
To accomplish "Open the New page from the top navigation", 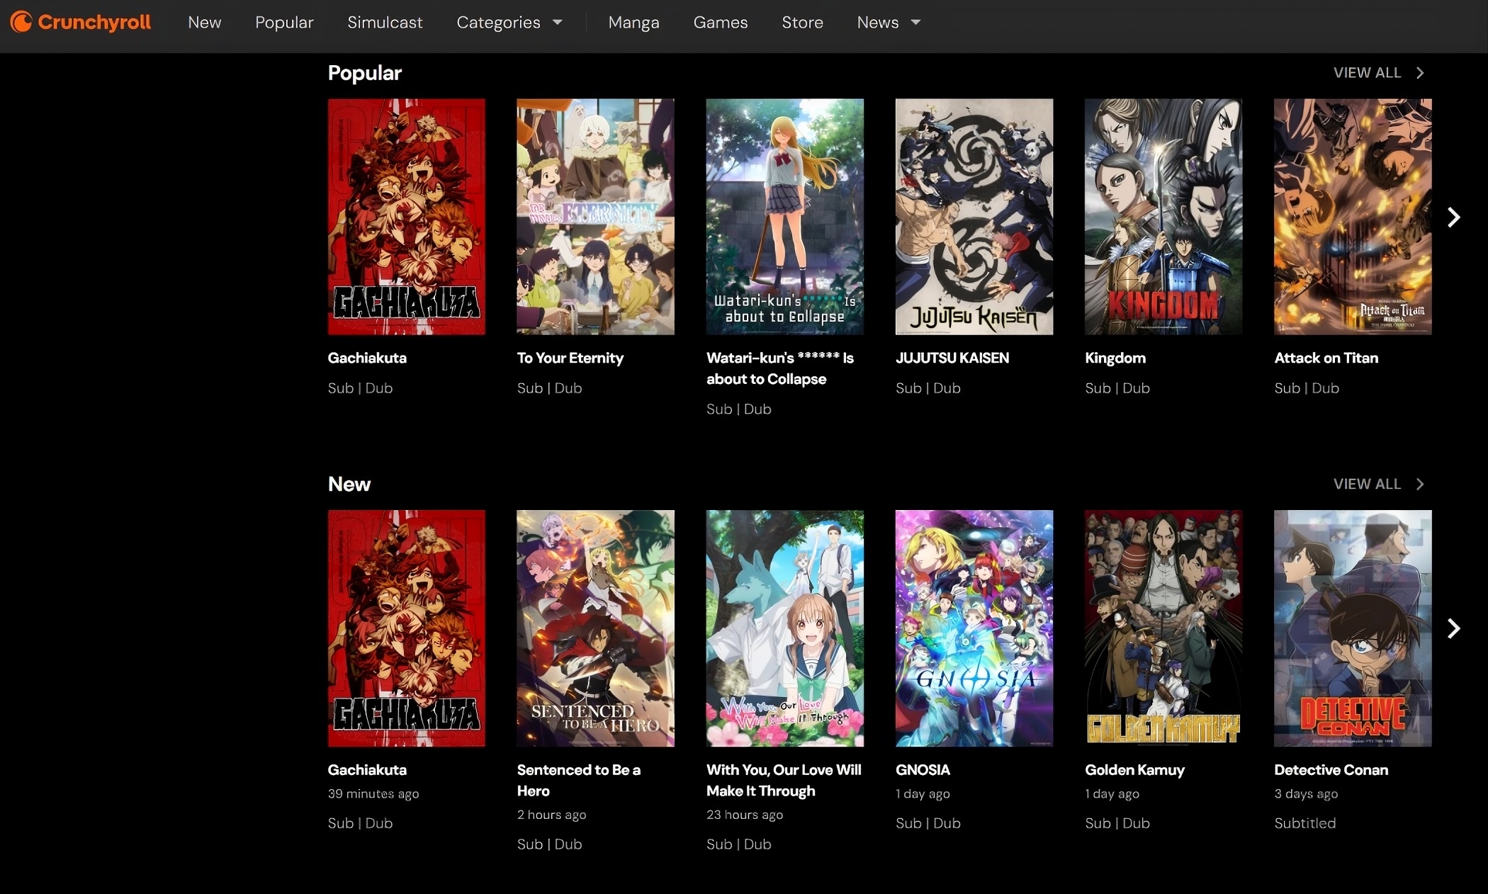I will pyautogui.click(x=205, y=23).
